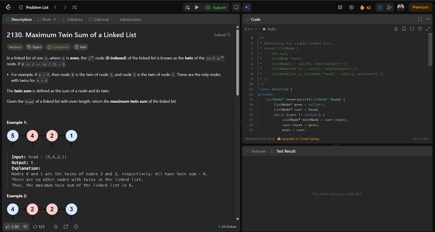
Task: Switch to the Editorial tab
Action: pos(99,20)
